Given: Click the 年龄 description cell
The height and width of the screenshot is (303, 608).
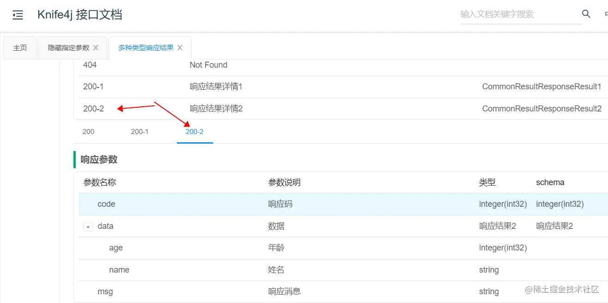Looking at the screenshot, I should click(277, 248).
